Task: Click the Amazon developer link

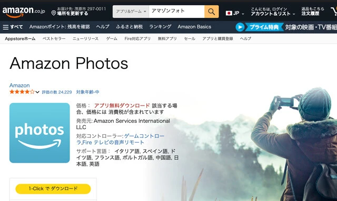Action: pos(19,86)
